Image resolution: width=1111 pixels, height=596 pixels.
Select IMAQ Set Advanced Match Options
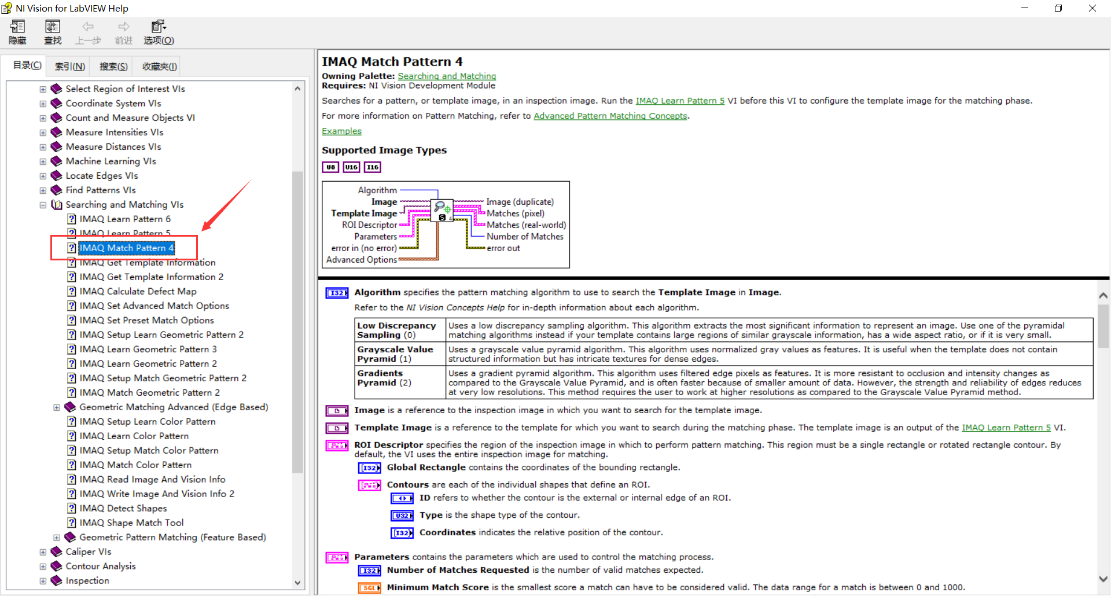154,306
